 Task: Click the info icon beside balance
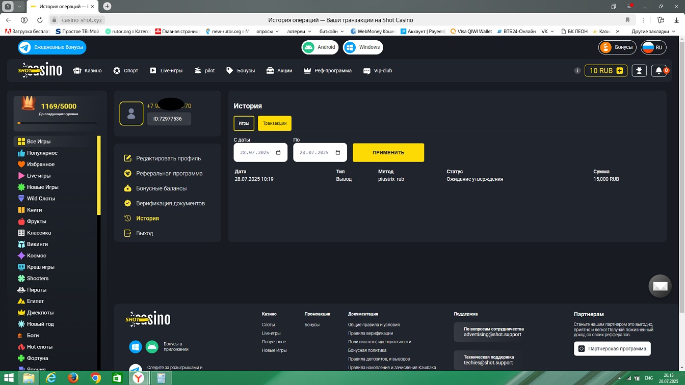pyautogui.click(x=577, y=71)
